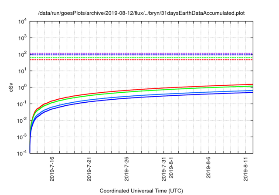Image resolution: width=279 pixels, height=195 pixels.
Task: Click the 10^0 y-axis tick label
Action: click(x=22, y=87)
